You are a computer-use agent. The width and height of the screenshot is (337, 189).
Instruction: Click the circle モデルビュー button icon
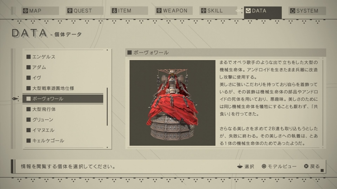click(264, 166)
